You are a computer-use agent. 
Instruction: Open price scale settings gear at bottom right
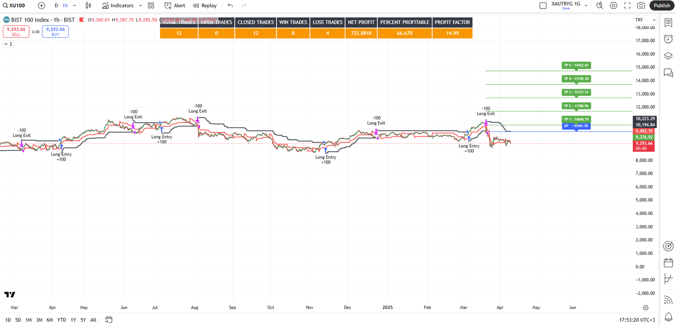pyautogui.click(x=646, y=307)
